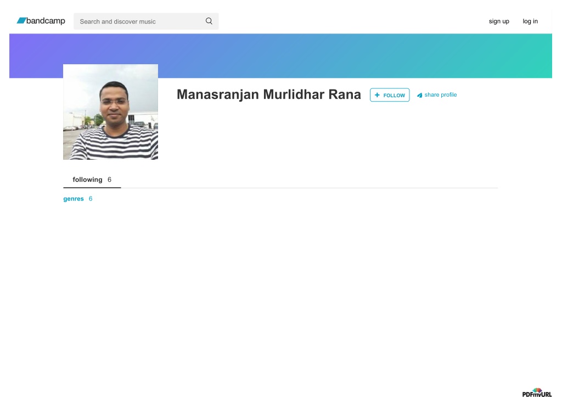Click the share profile link

(x=437, y=94)
